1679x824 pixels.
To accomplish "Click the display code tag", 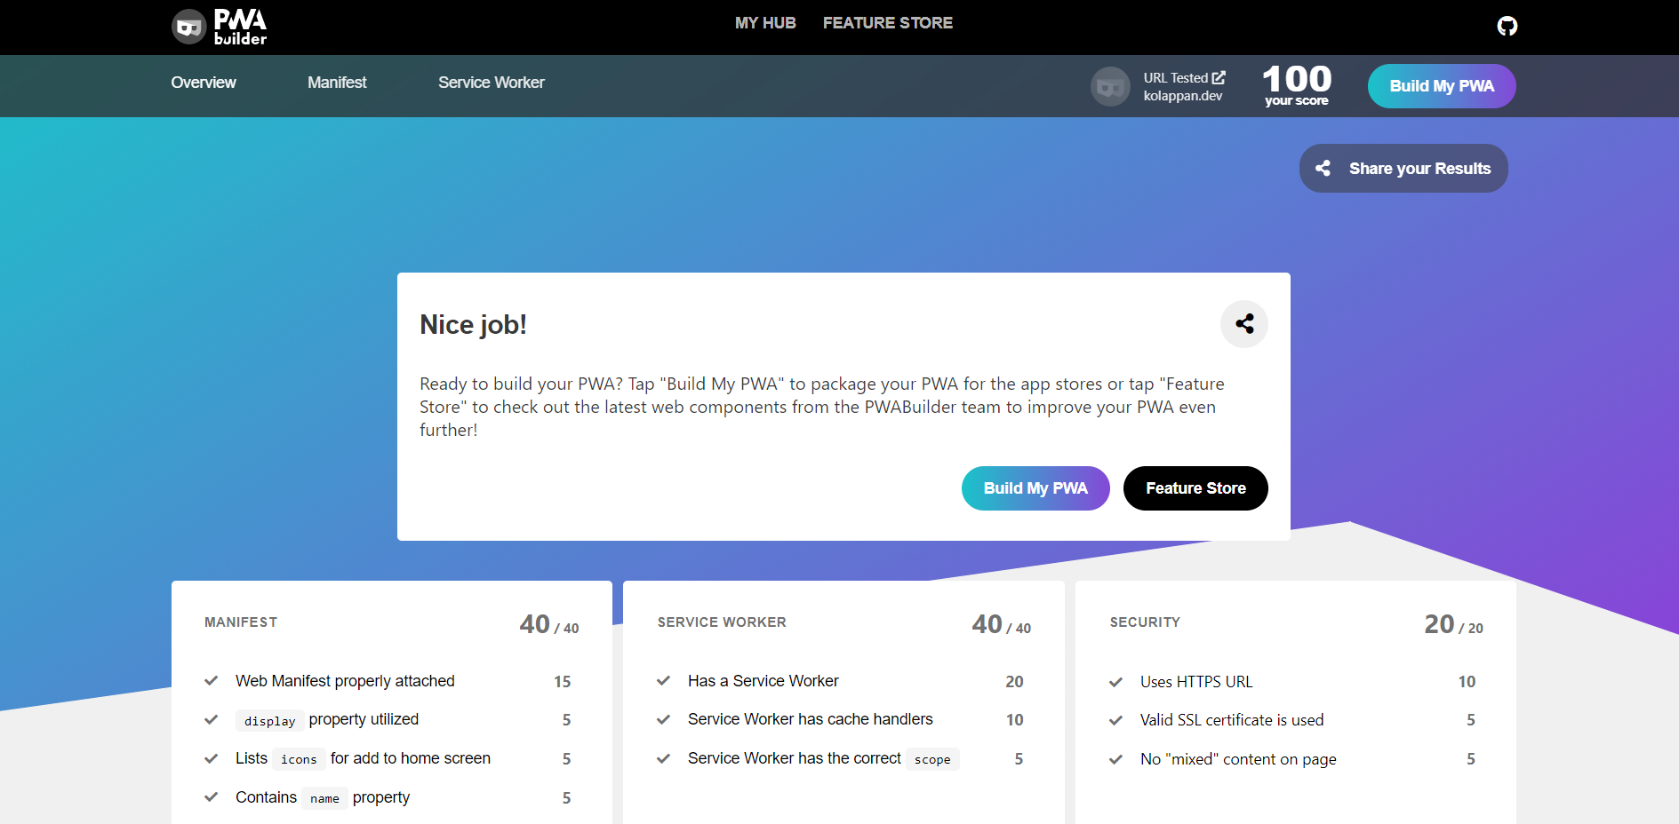I will tap(269, 721).
